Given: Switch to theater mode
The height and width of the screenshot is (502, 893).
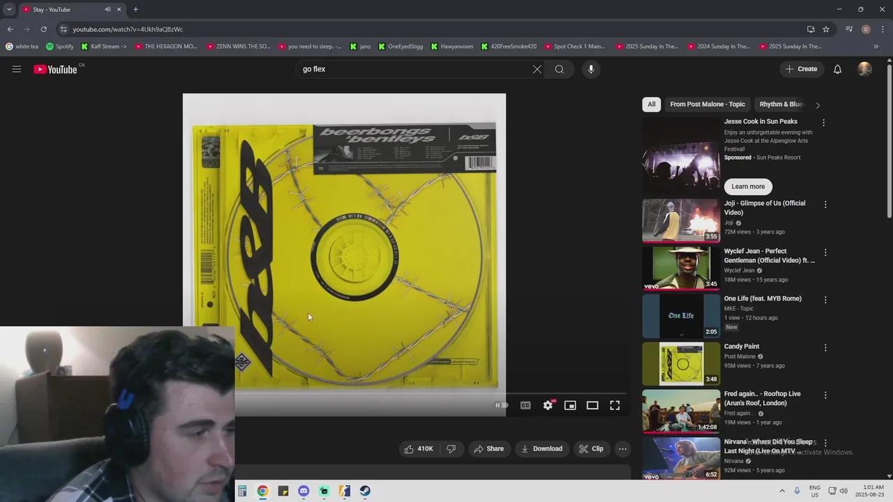Looking at the screenshot, I should coord(592,405).
